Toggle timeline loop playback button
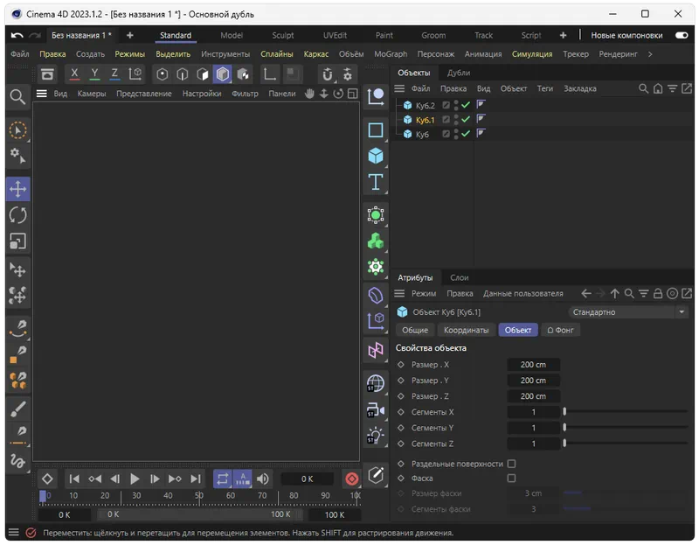699x545 pixels. pyautogui.click(x=223, y=479)
